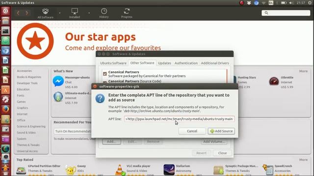Select the Office category
Image resolution: width=314 pixels, height=176 pixels.
(x=21, y=120)
